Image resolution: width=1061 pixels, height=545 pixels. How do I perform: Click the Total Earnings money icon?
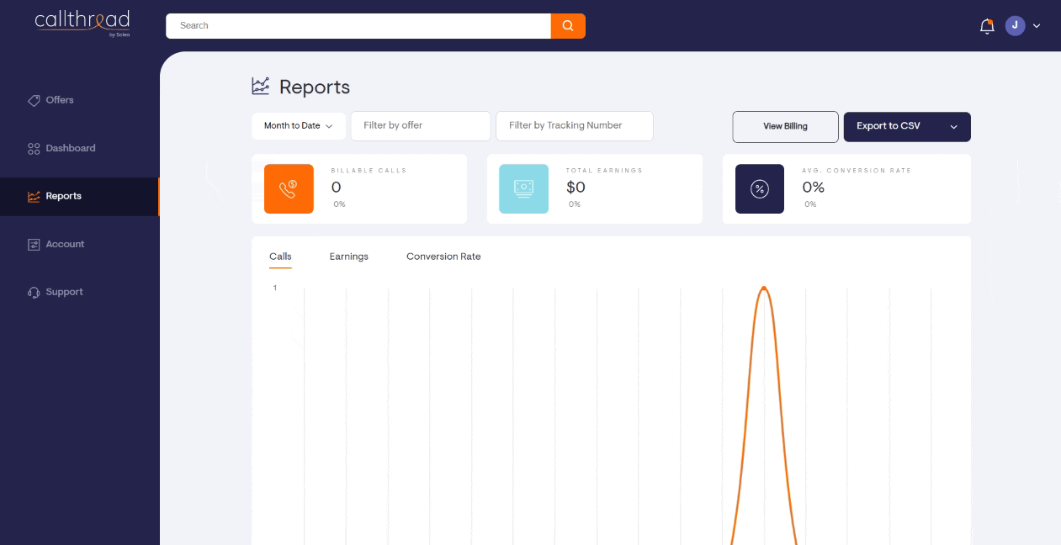tap(523, 188)
